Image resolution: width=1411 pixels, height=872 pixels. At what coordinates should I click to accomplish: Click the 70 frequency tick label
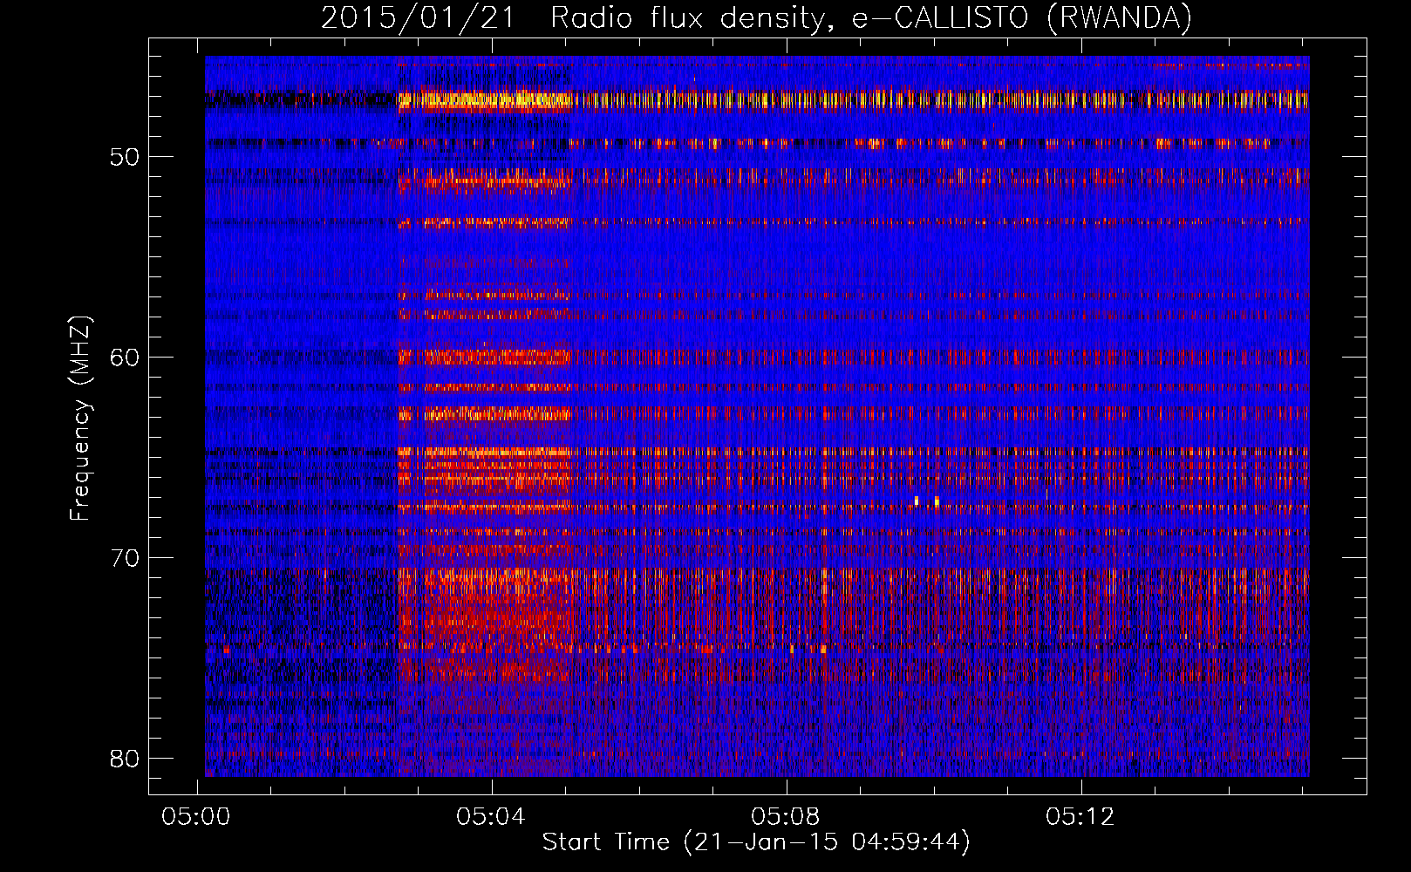pos(126,558)
